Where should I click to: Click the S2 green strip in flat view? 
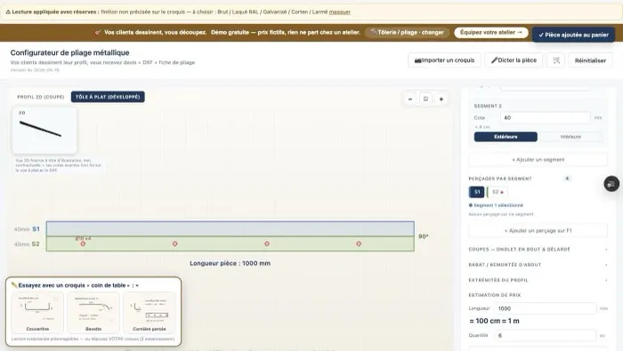(230, 243)
